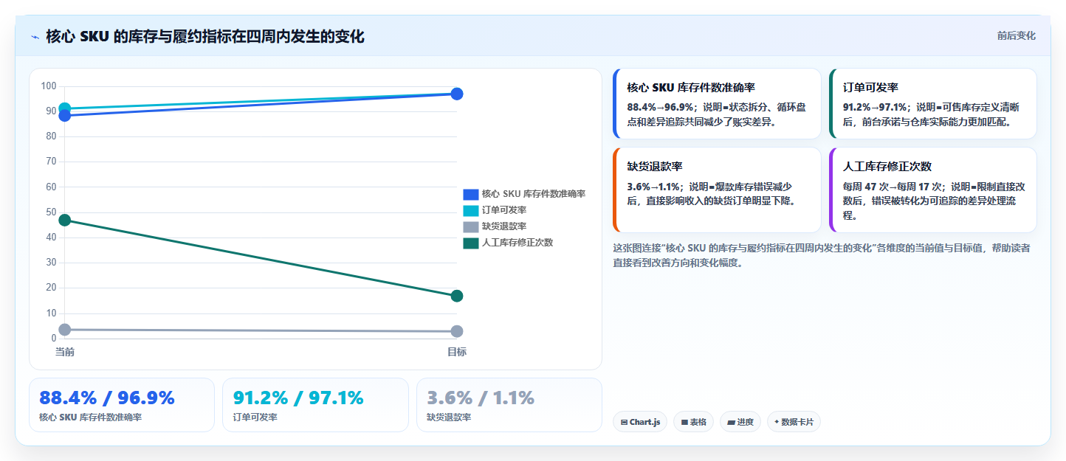Click the 50 y-axis tick label
Screen dimensions: 1066x461
pos(51,212)
